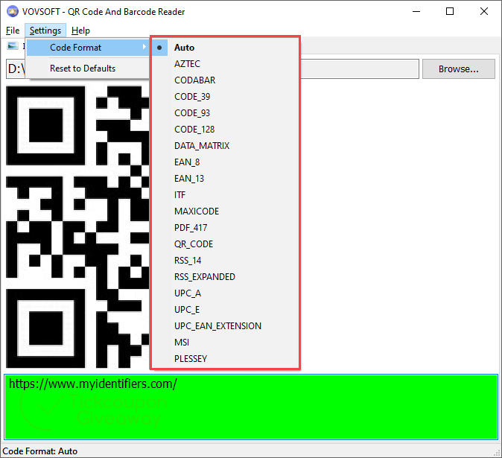Viewport: 502px width, 458px height.
Task: Select the CODE_39 format
Action: pos(225,96)
